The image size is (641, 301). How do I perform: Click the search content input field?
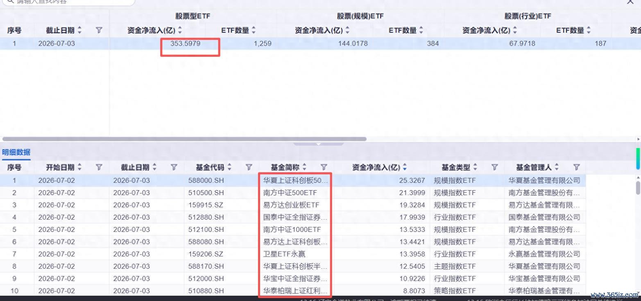point(68,2)
